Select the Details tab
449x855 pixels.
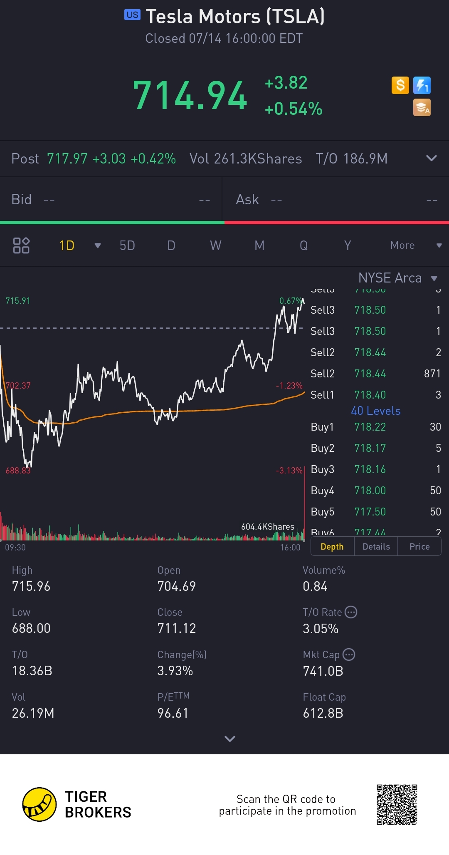376,547
